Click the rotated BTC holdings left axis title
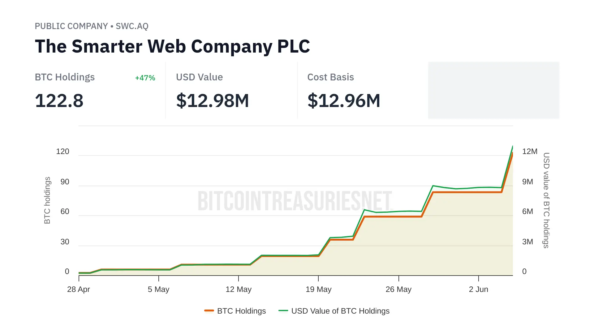This screenshot has height=334, width=594. 47,200
